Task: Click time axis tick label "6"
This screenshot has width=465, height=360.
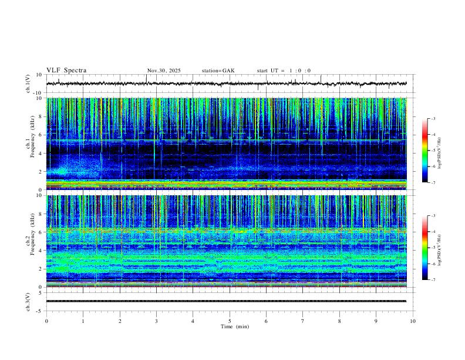Action: pyautogui.click(x=267, y=321)
